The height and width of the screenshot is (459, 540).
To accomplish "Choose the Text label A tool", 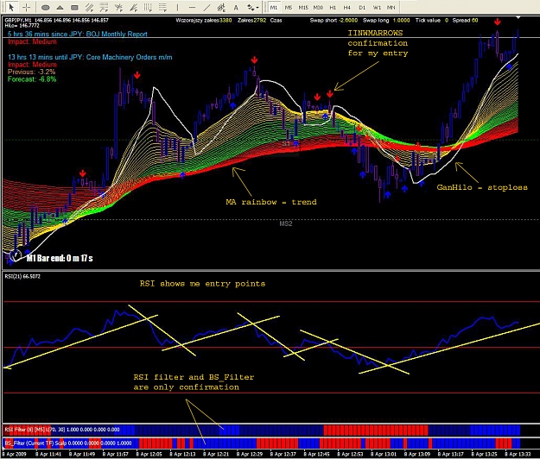I will point(236,7).
